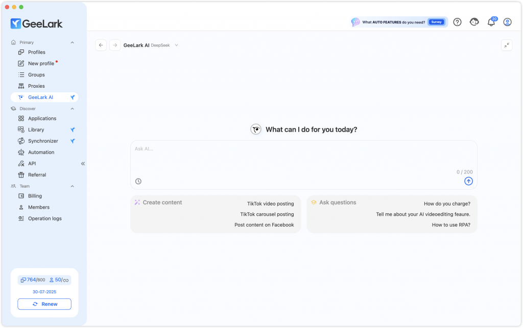Click the New profile pencil icon
The width and height of the screenshot is (523, 328).
coord(21,63)
